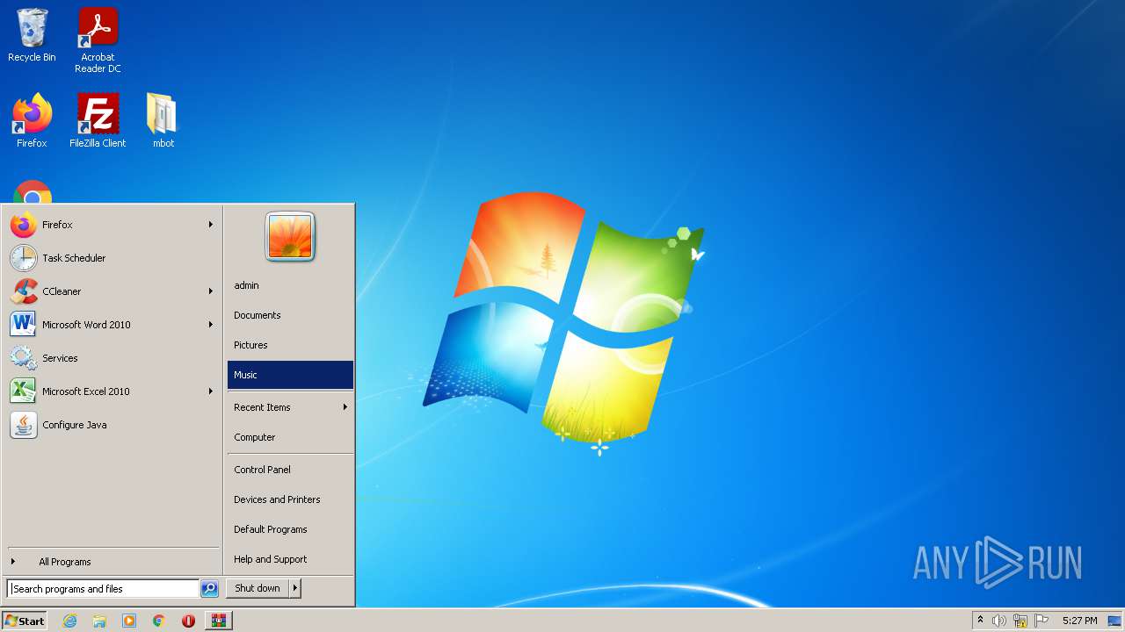Click Show Desktop button at taskbar end
1125x632 pixels.
click(1114, 621)
